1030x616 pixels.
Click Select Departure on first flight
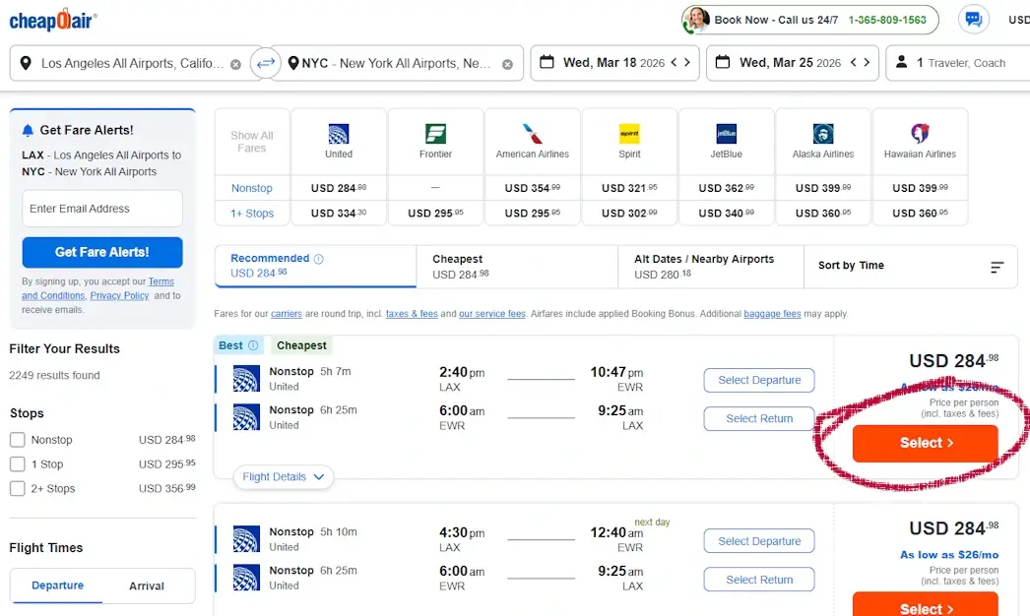click(759, 380)
